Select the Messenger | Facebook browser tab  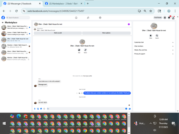22,4
